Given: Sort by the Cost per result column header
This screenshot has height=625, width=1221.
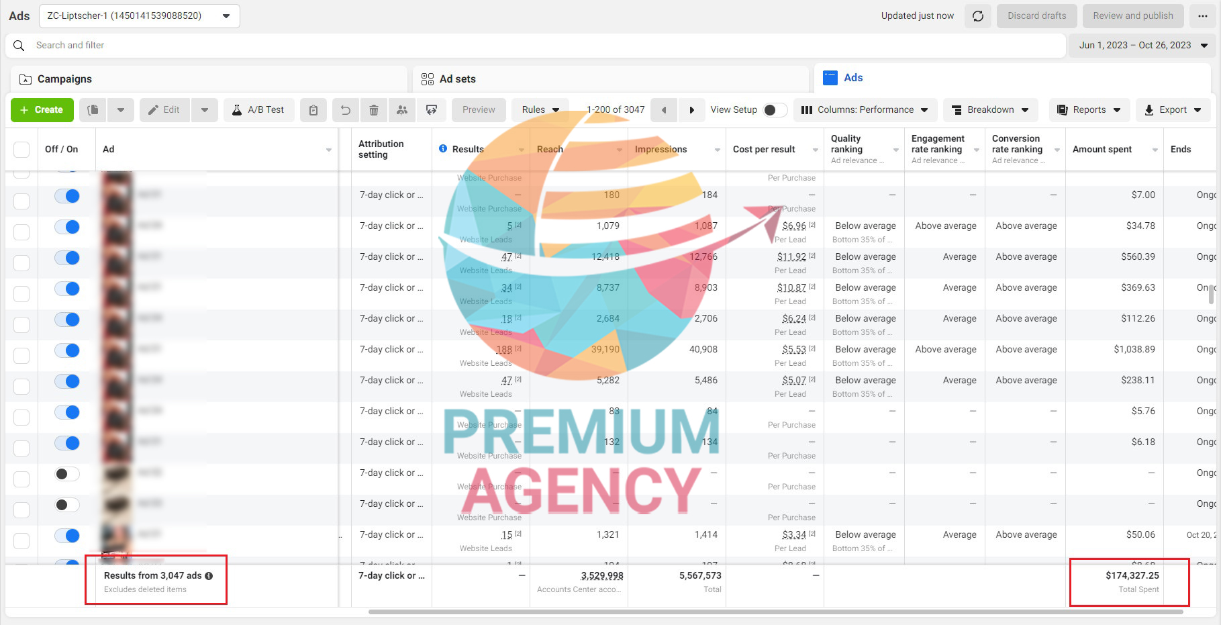Looking at the screenshot, I should pyautogui.click(x=775, y=150).
